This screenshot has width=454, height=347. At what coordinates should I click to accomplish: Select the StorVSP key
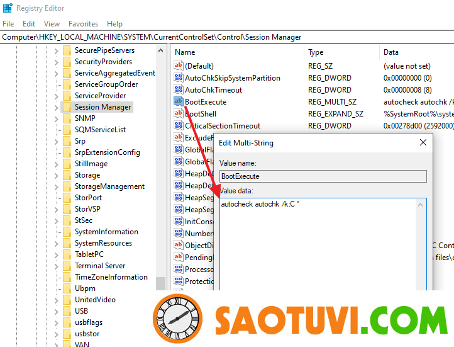coord(87,209)
